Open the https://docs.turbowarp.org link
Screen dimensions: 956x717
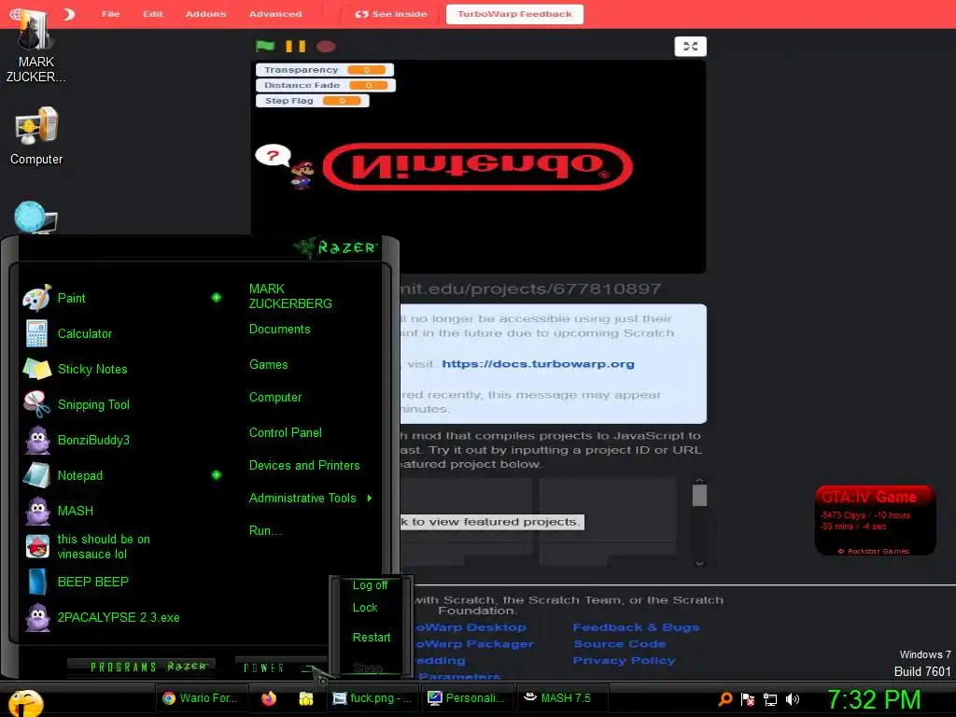(538, 364)
